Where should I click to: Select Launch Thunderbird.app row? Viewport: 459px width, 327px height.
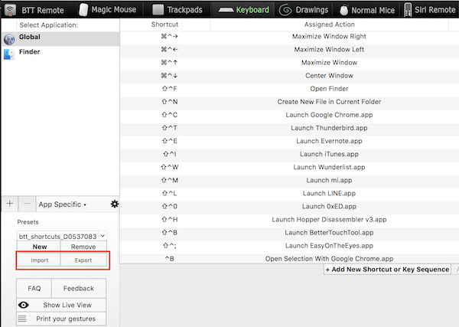[289, 128]
